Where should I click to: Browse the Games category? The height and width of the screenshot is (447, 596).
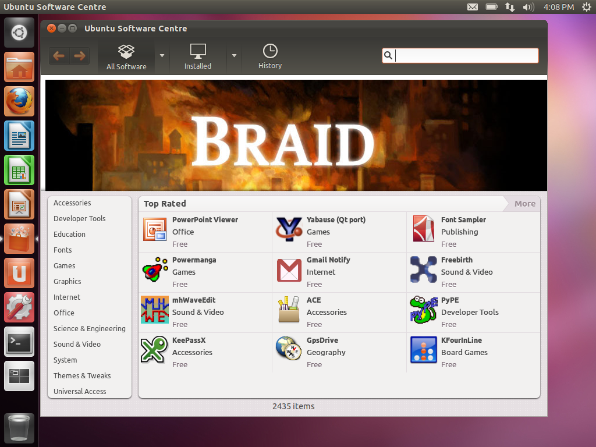click(x=64, y=265)
